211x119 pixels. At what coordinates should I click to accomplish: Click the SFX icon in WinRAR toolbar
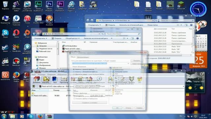[139, 80]
